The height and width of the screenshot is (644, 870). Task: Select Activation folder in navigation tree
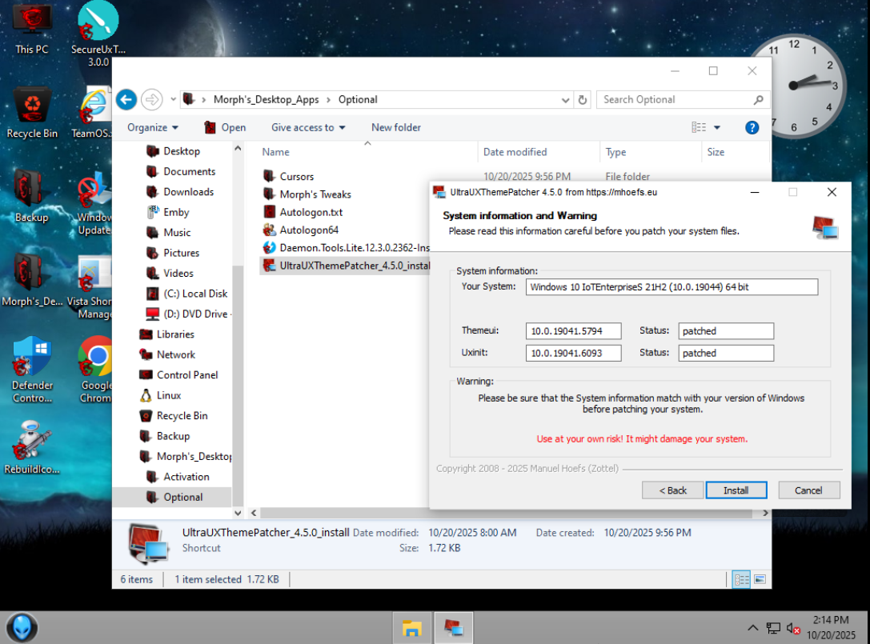(x=186, y=476)
